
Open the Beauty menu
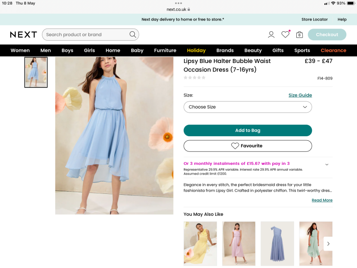[253, 50]
